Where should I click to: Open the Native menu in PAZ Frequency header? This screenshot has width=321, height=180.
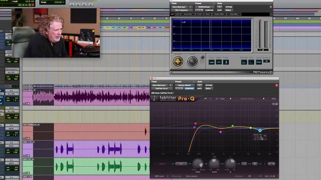(229, 10)
